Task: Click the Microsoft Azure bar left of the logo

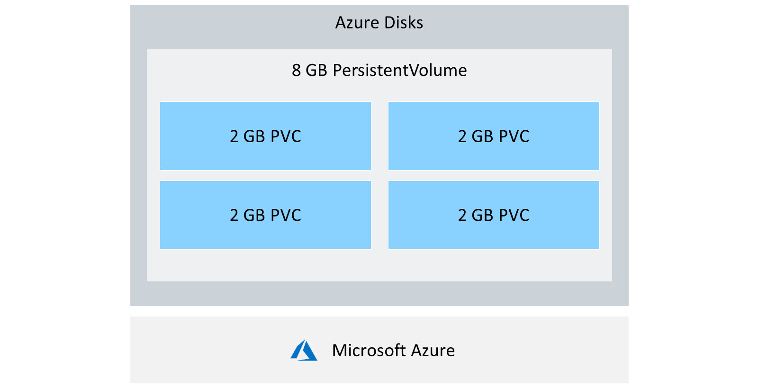Action: [x=208, y=350]
